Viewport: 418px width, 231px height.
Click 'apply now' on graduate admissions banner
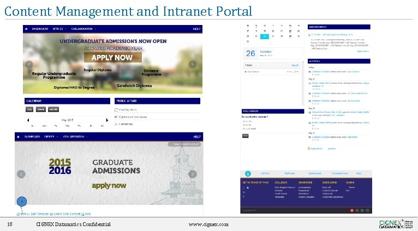tap(109, 185)
